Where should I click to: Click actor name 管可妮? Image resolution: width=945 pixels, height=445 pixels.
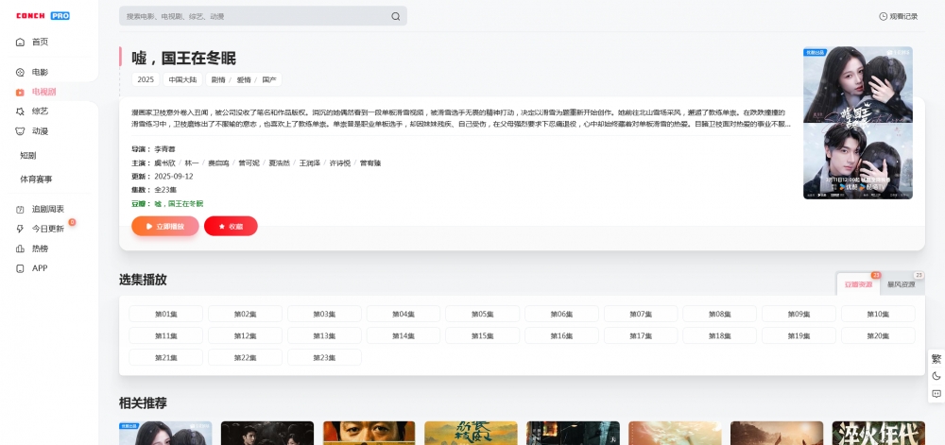(249, 163)
